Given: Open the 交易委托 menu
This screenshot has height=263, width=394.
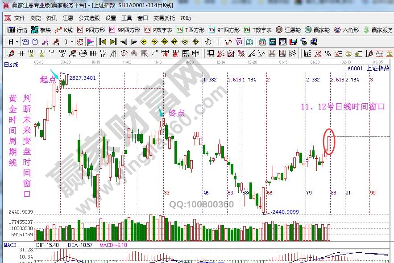Looking at the screenshot, I should [x=164, y=18].
